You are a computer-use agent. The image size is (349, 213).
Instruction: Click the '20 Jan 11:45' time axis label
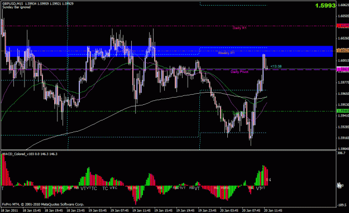click(x=273, y=210)
